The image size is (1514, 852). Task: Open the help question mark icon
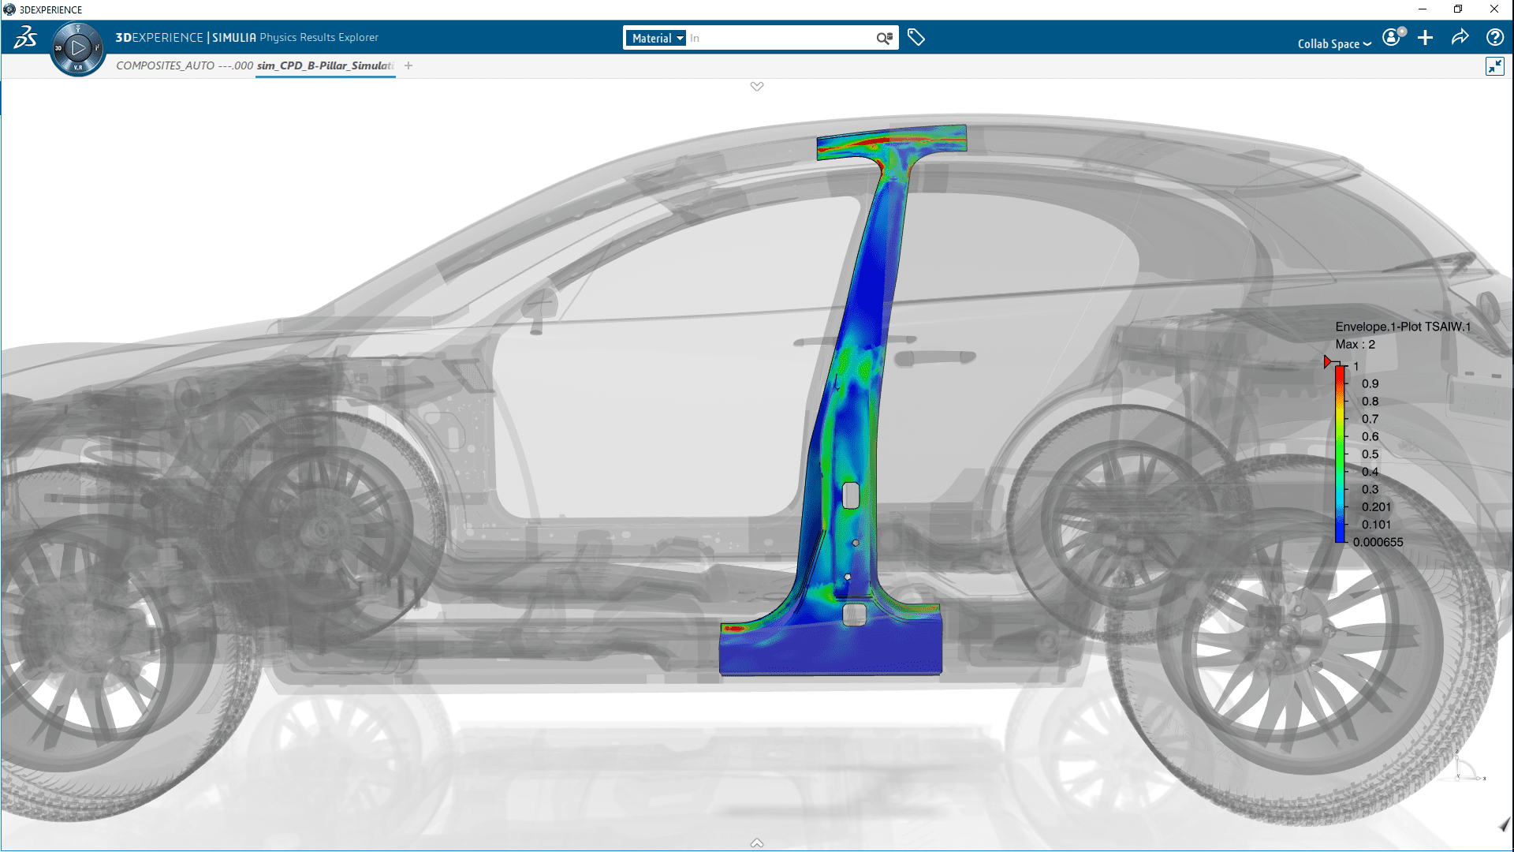[1494, 37]
